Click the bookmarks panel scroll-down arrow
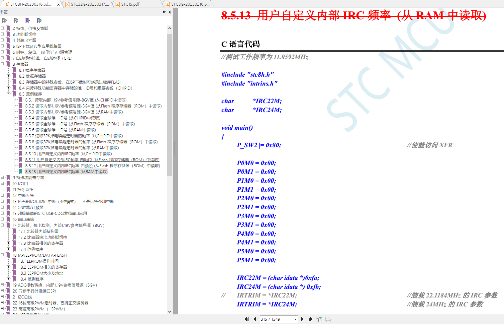This screenshot has height=324, width=504. (x=169, y=312)
